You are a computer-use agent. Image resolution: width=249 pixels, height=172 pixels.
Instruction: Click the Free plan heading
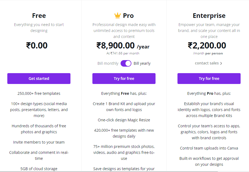39,15
